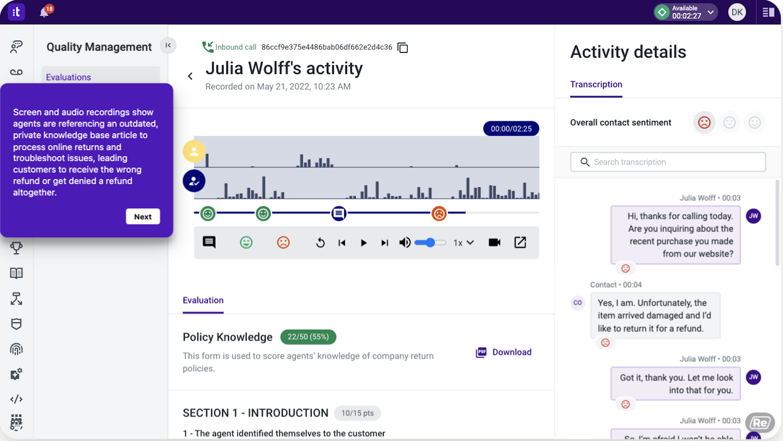Viewport: 783px width, 441px height.
Task: Copy the inbound call ID
Action: coord(402,47)
